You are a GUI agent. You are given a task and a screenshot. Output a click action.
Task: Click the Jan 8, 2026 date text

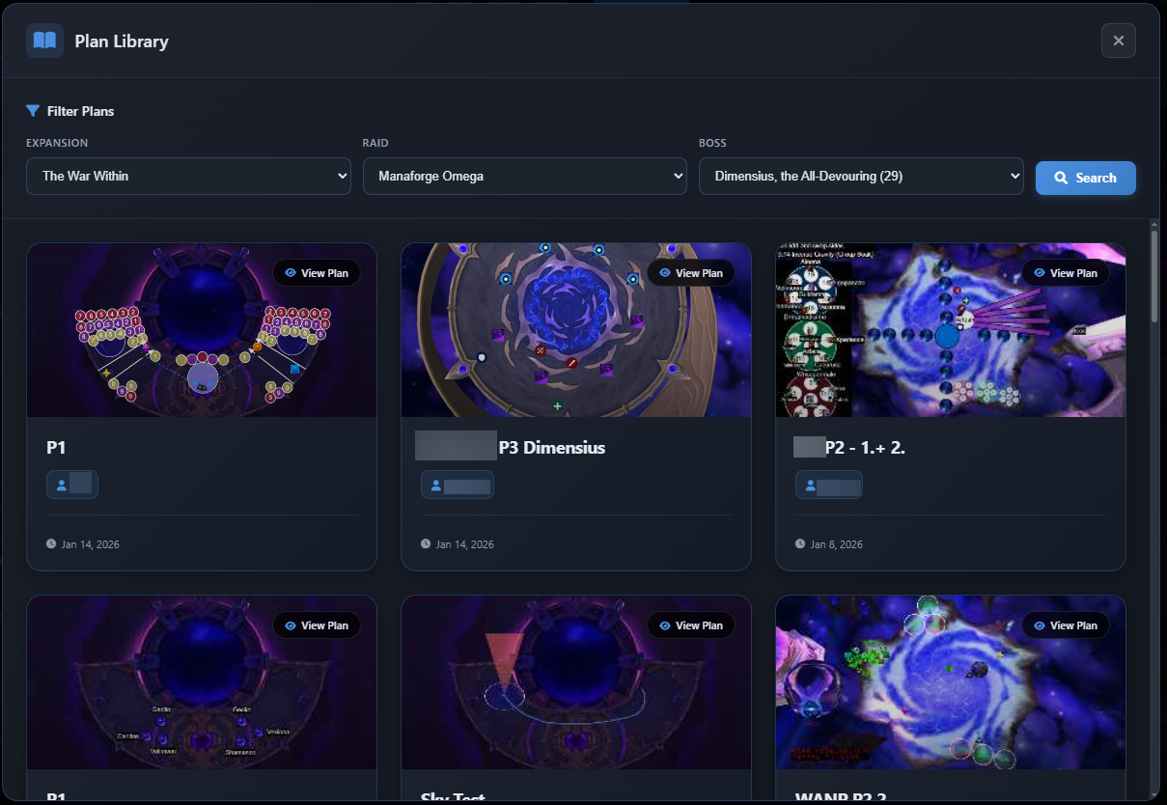pyautogui.click(x=837, y=544)
